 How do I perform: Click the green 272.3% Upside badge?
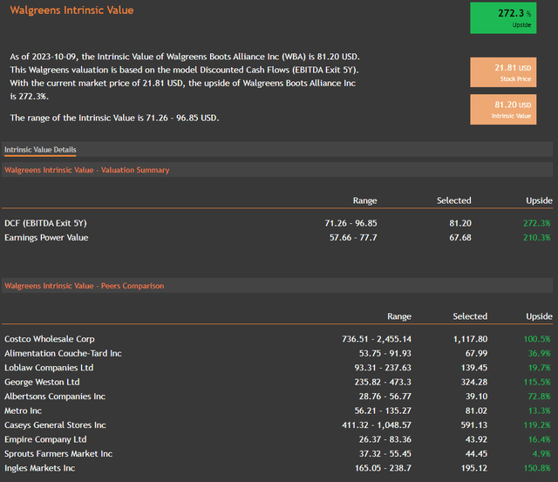click(x=503, y=17)
